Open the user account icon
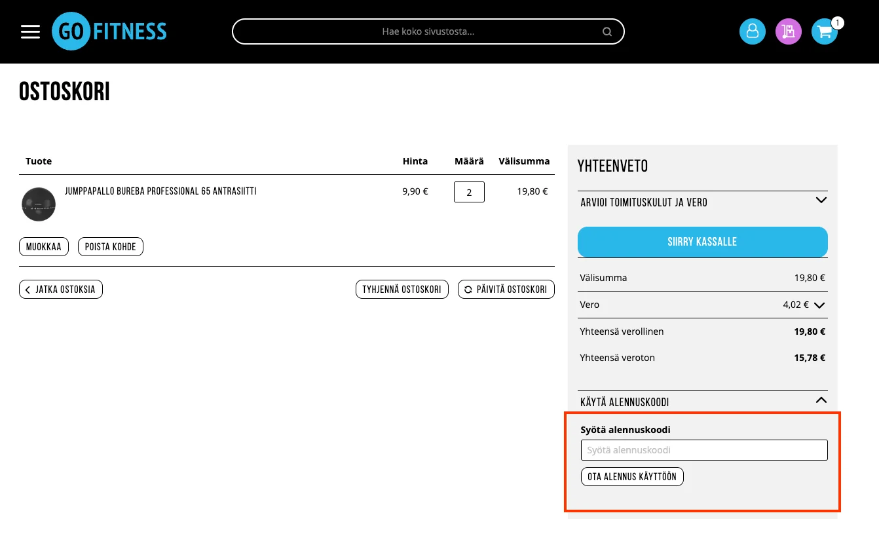The image size is (879, 549). pos(753,31)
